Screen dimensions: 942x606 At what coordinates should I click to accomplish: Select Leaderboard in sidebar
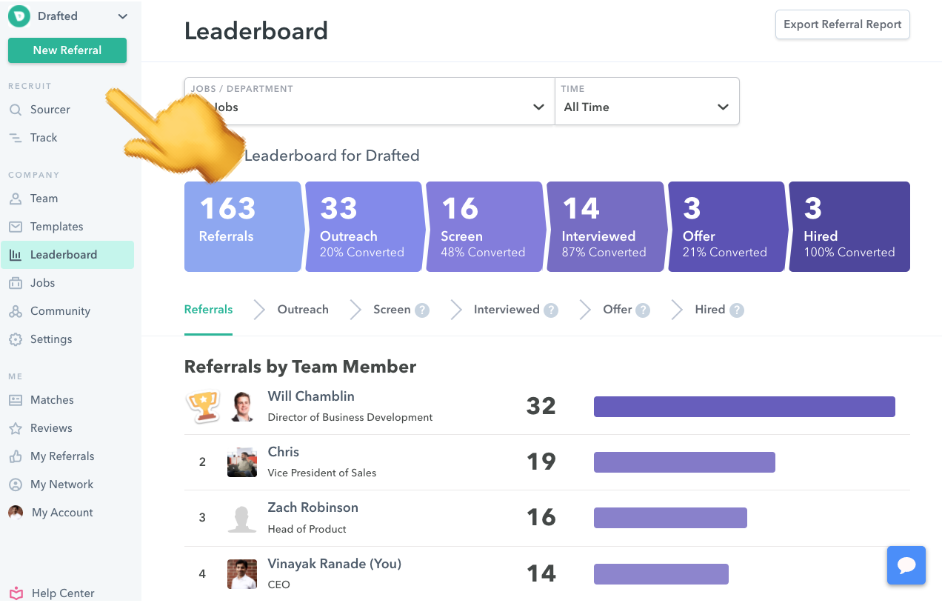click(x=67, y=255)
